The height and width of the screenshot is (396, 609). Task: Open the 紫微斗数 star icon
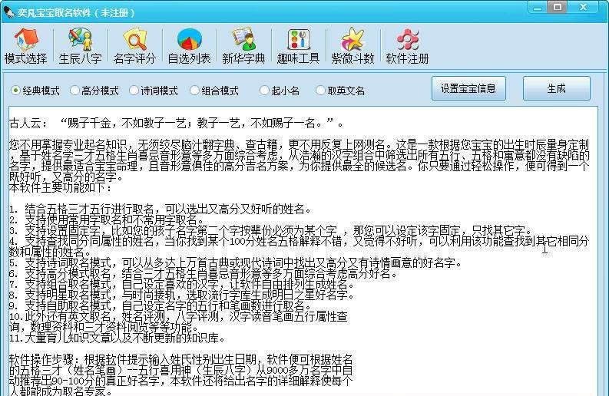(352, 46)
